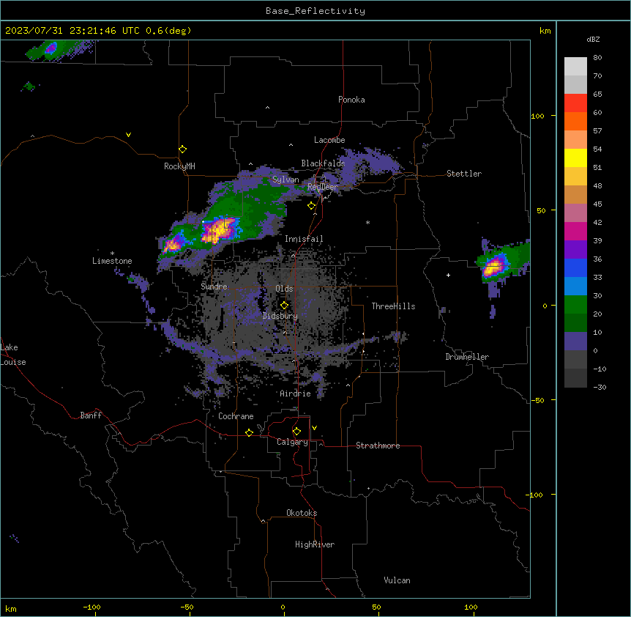Select the yellow 54 dBZ color swatch

(575, 158)
